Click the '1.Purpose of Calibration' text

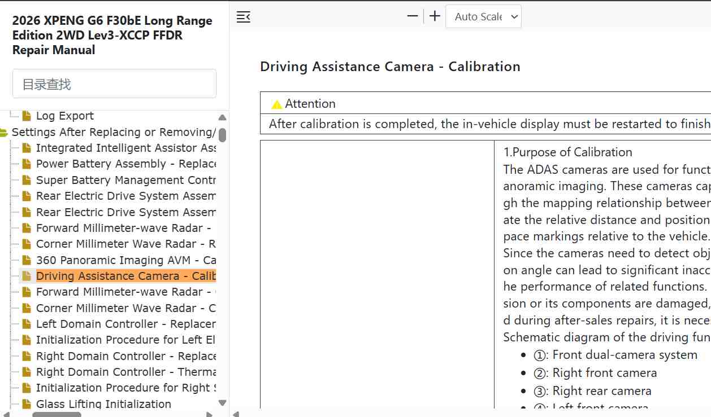(x=567, y=152)
